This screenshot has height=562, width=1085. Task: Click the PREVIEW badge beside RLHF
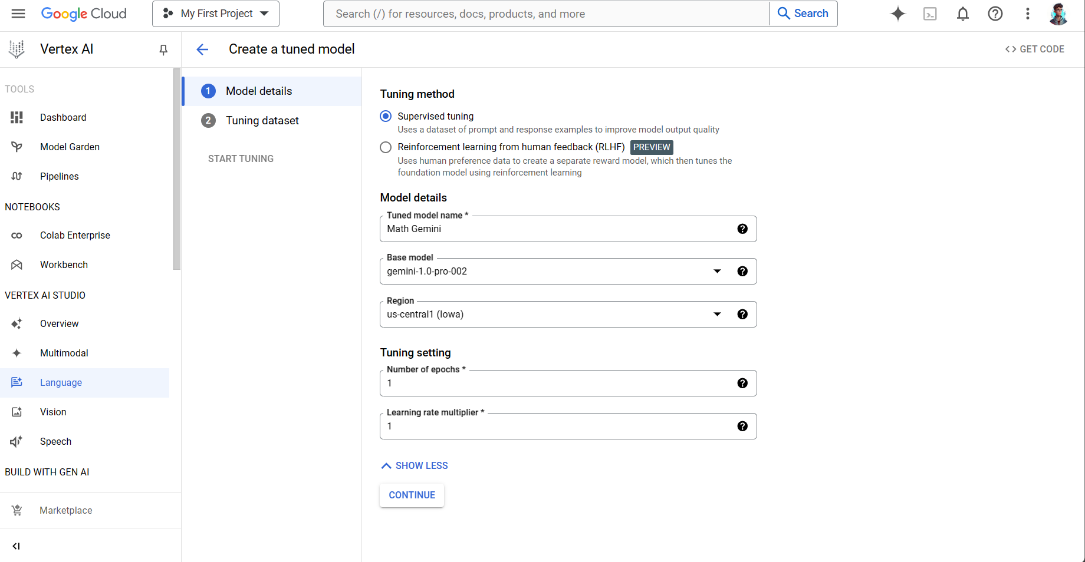[652, 147]
